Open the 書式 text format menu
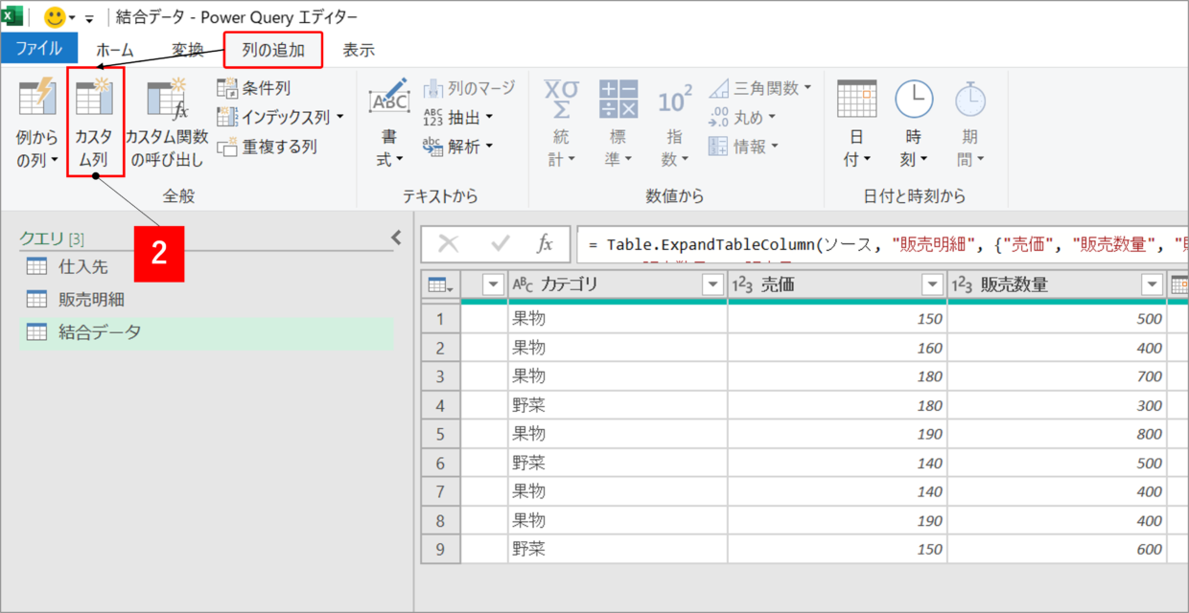Viewport: 1189px width, 613px height. [389, 125]
